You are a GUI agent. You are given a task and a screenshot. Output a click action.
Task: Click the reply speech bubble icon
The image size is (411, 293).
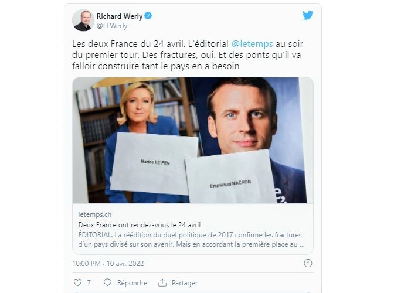coord(107,282)
